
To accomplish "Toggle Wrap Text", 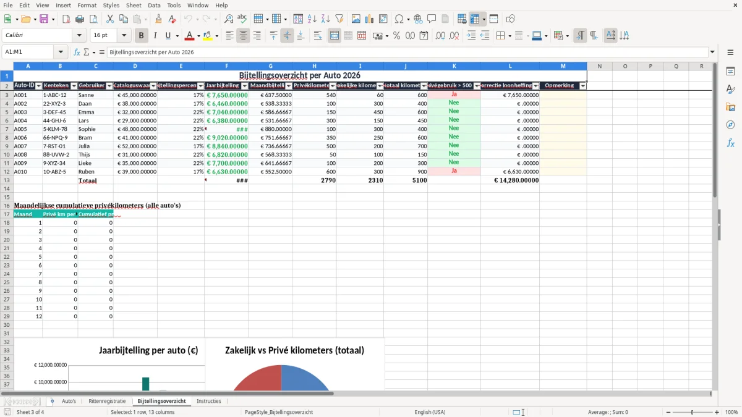I will 318,36.
